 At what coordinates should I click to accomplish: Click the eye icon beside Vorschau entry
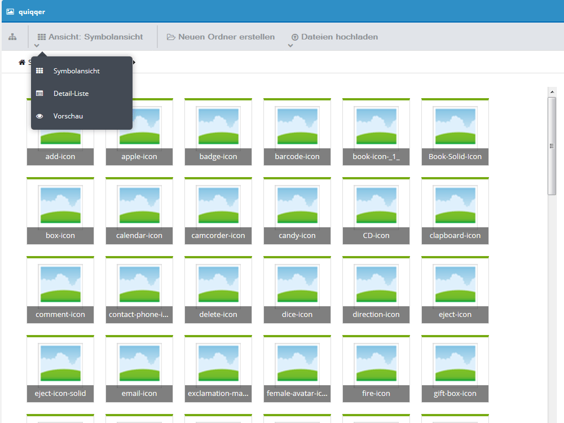pyautogui.click(x=39, y=116)
